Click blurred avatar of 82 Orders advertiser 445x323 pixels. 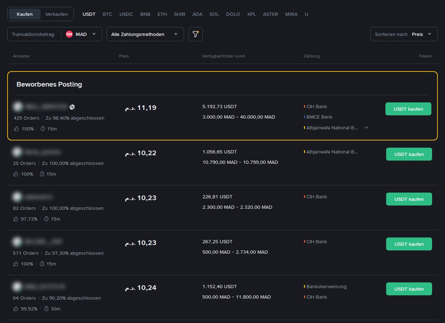17,197
